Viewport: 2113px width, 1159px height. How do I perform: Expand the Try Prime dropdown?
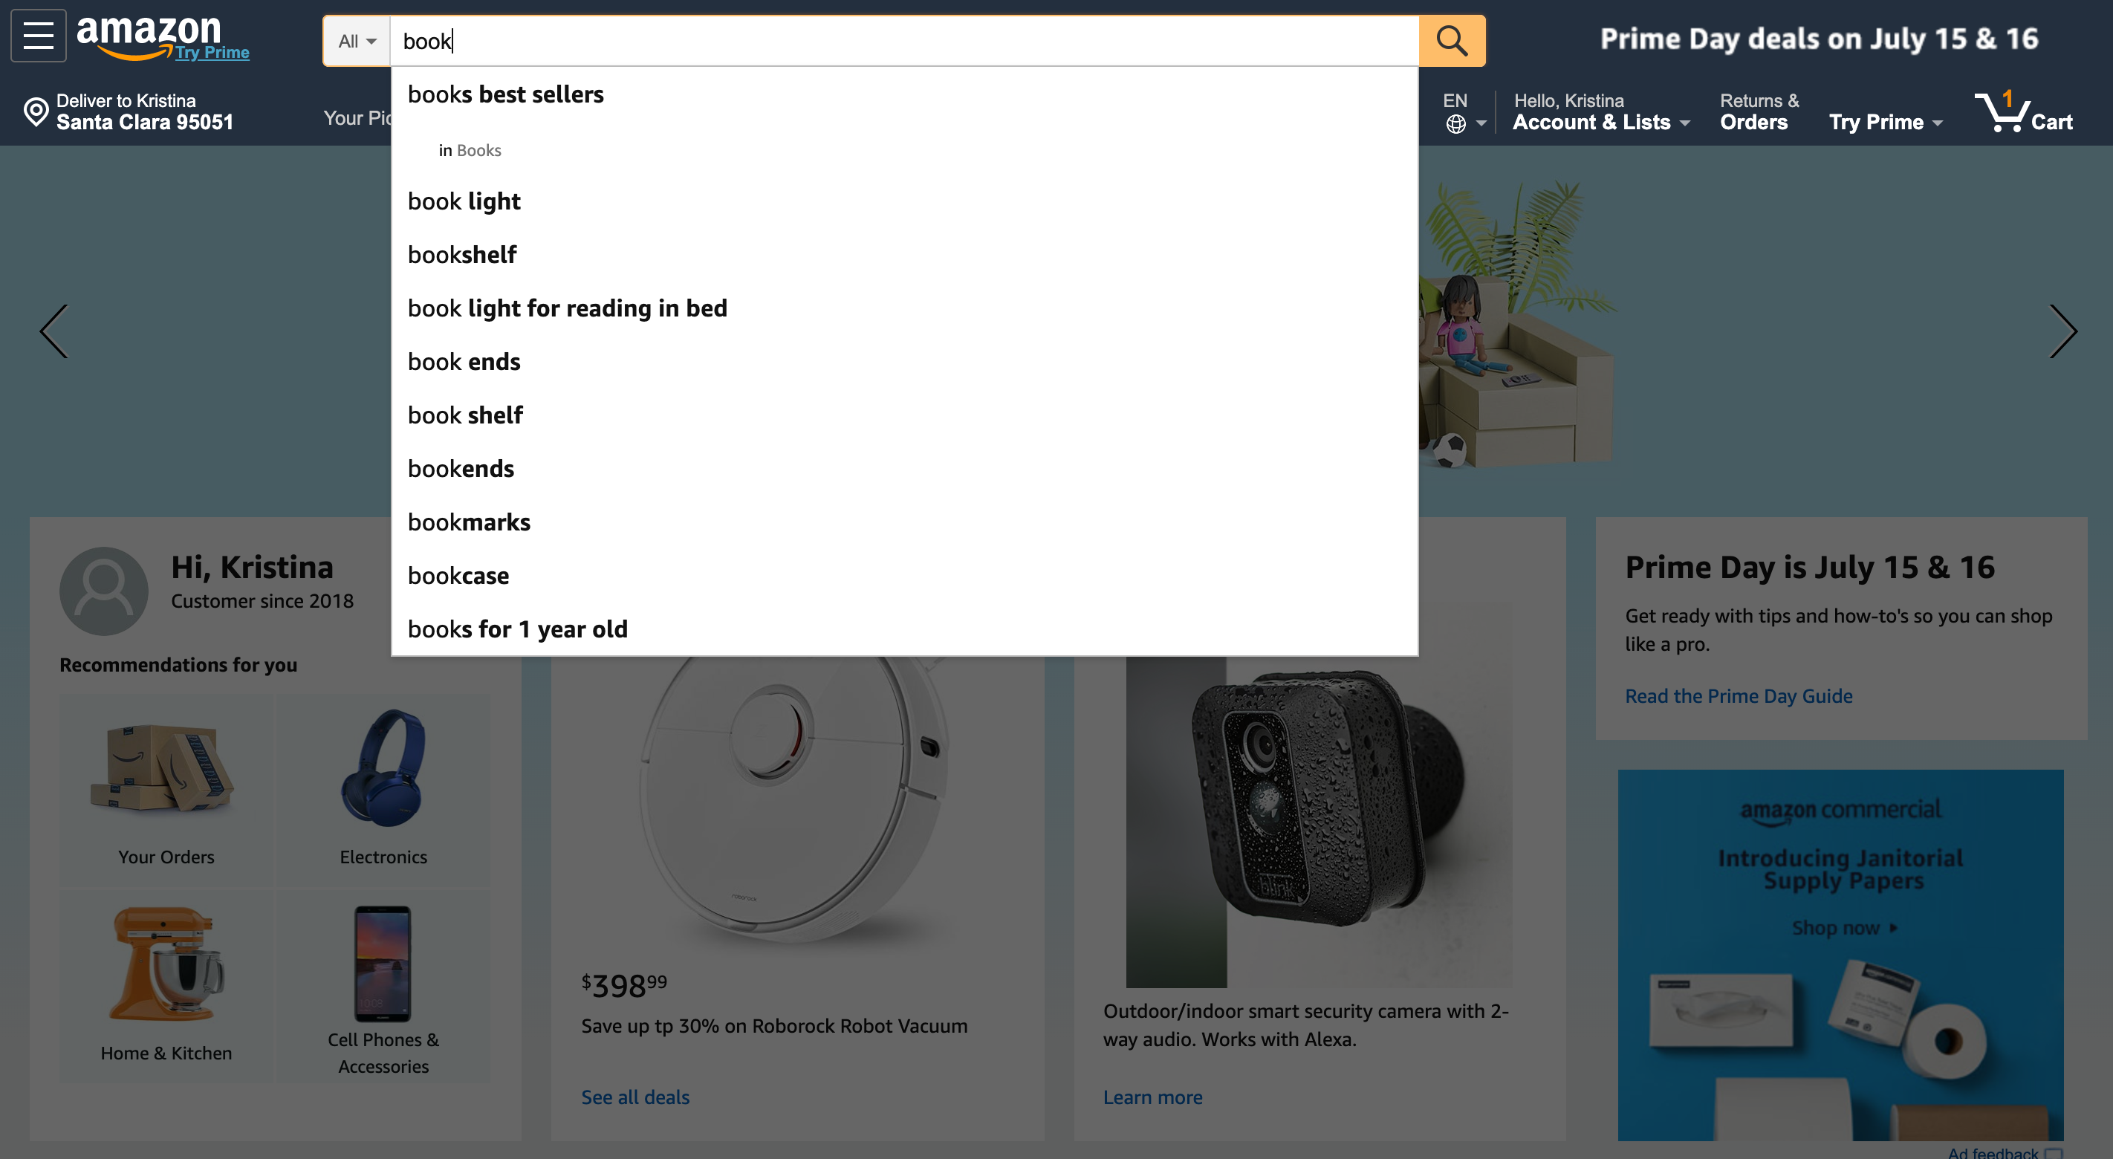click(x=1884, y=121)
